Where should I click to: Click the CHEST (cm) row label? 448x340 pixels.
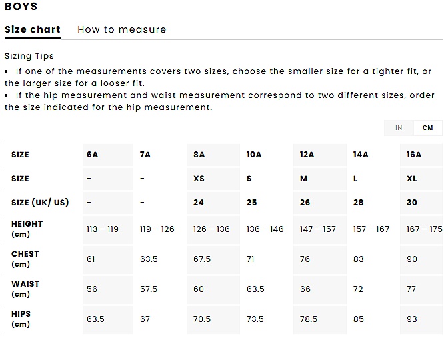point(25,259)
